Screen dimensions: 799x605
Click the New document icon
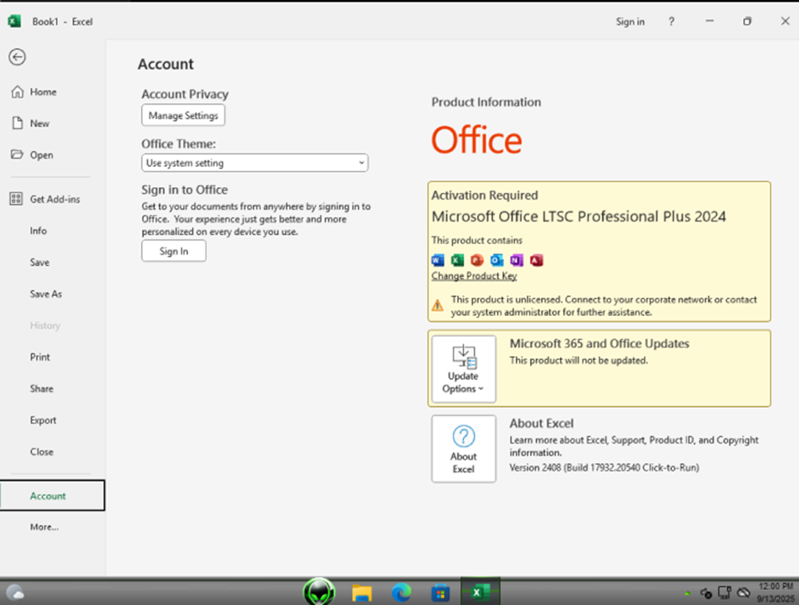(x=17, y=124)
